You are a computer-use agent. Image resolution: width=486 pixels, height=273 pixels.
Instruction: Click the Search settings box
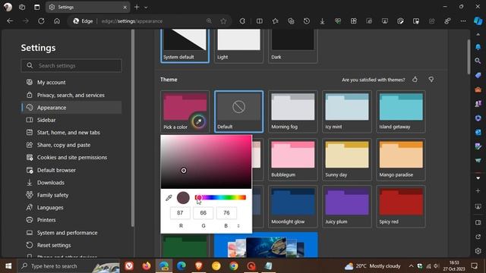pyautogui.click(x=71, y=66)
